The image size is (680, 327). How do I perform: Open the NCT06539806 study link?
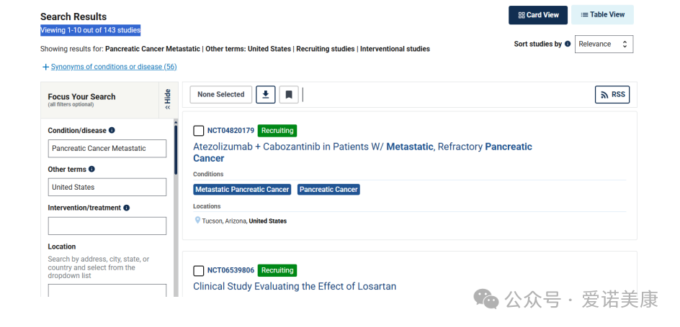[x=231, y=270]
